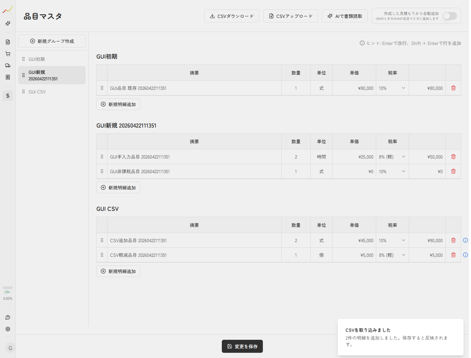Select the delivery truck icon in sidebar

pos(7,65)
